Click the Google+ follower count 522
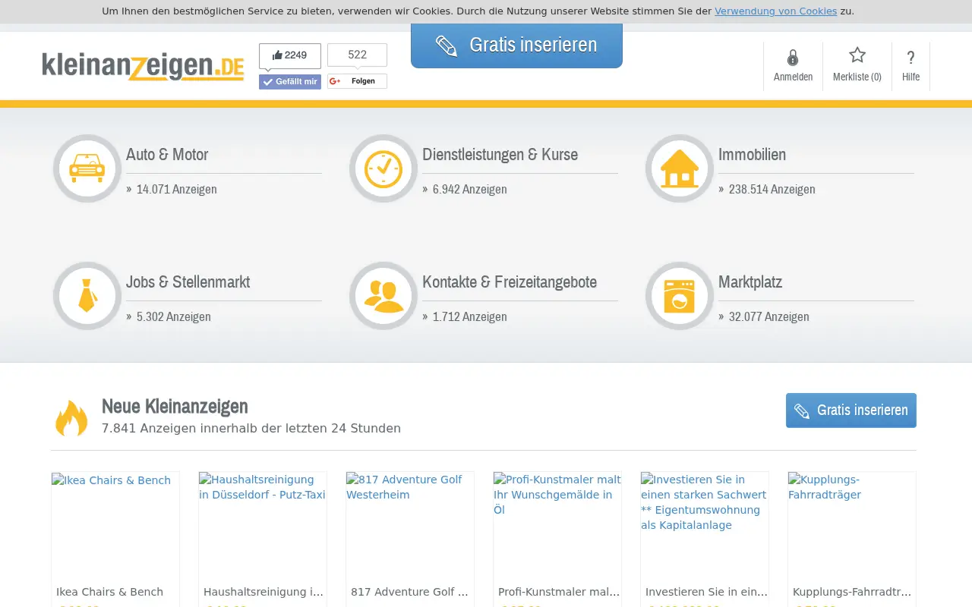Screen dimensions: 972x607 pos(357,55)
